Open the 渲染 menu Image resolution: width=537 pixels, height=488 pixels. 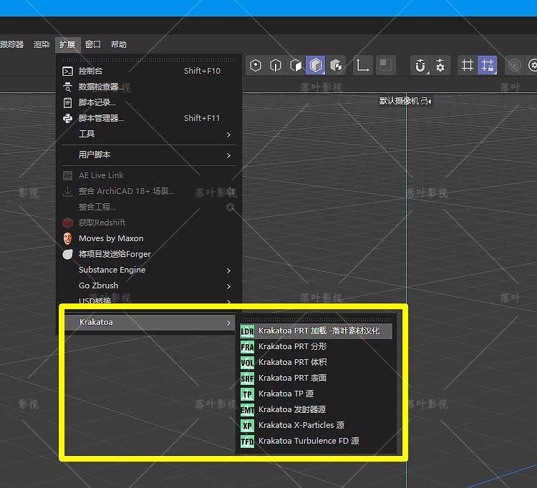pos(42,44)
